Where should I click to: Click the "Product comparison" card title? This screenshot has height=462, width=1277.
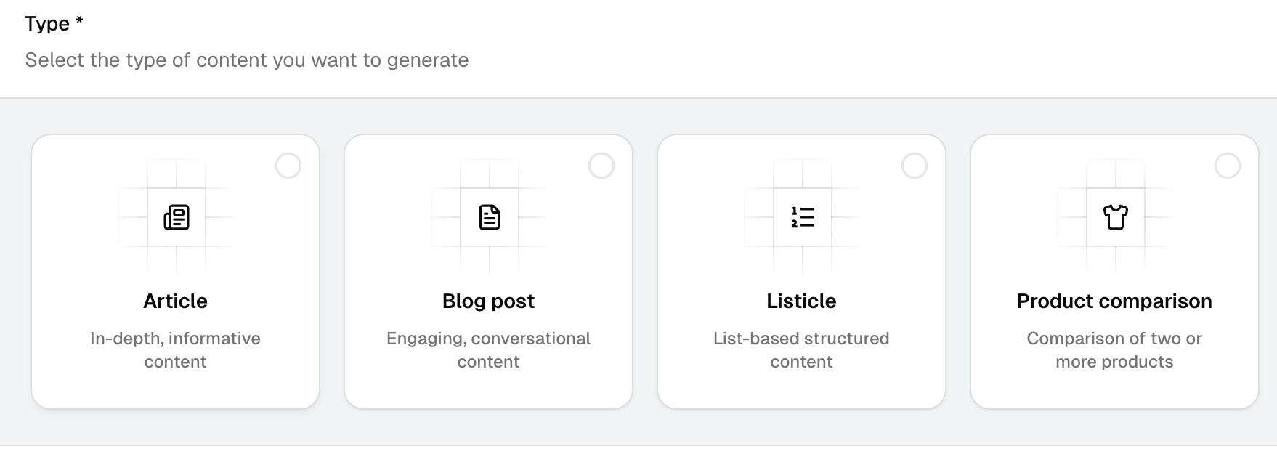[x=1114, y=301]
